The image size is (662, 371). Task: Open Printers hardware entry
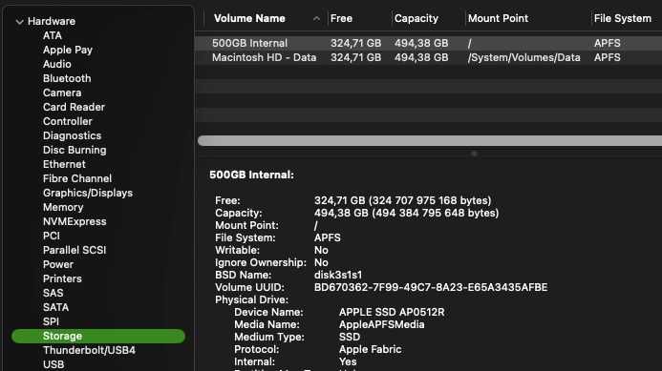click(62, 279)
